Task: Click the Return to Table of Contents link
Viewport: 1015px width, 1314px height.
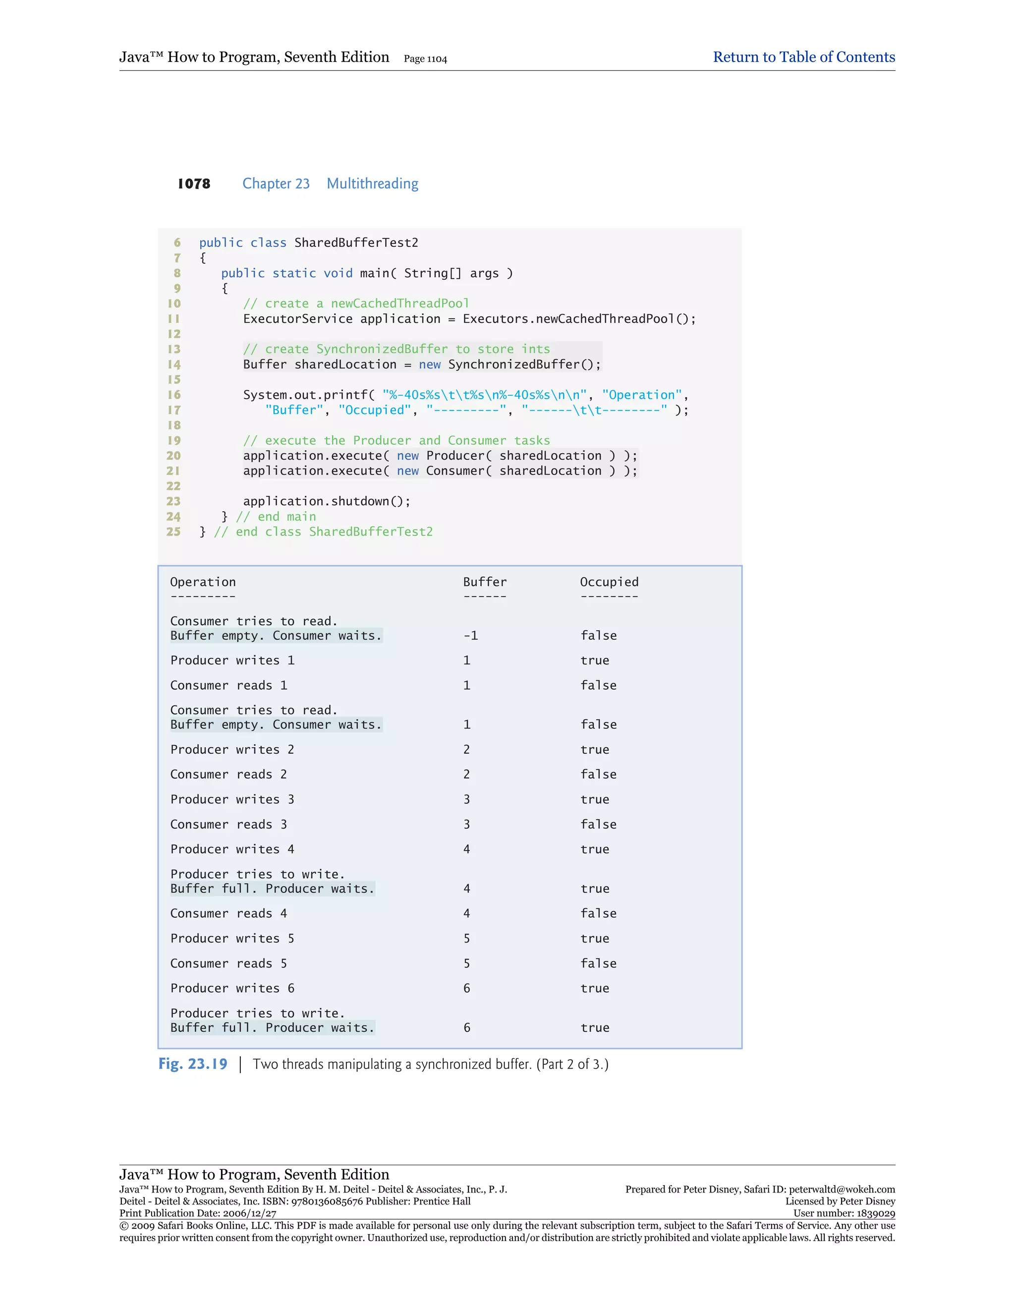Action: pos(803,57)
